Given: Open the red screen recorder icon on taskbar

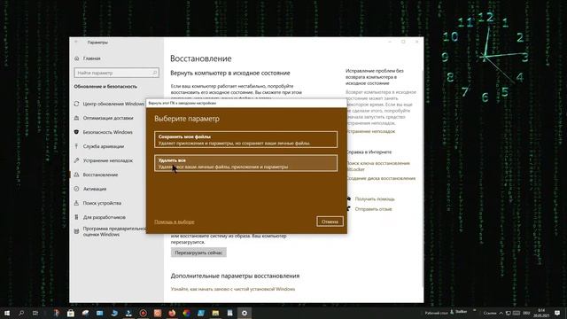Looking at the screenshot, I should point(144,313).
